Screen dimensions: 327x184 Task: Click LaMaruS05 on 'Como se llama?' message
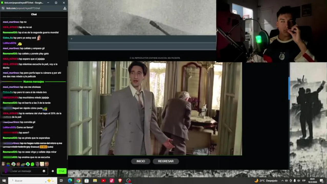[x=9, y=127]
